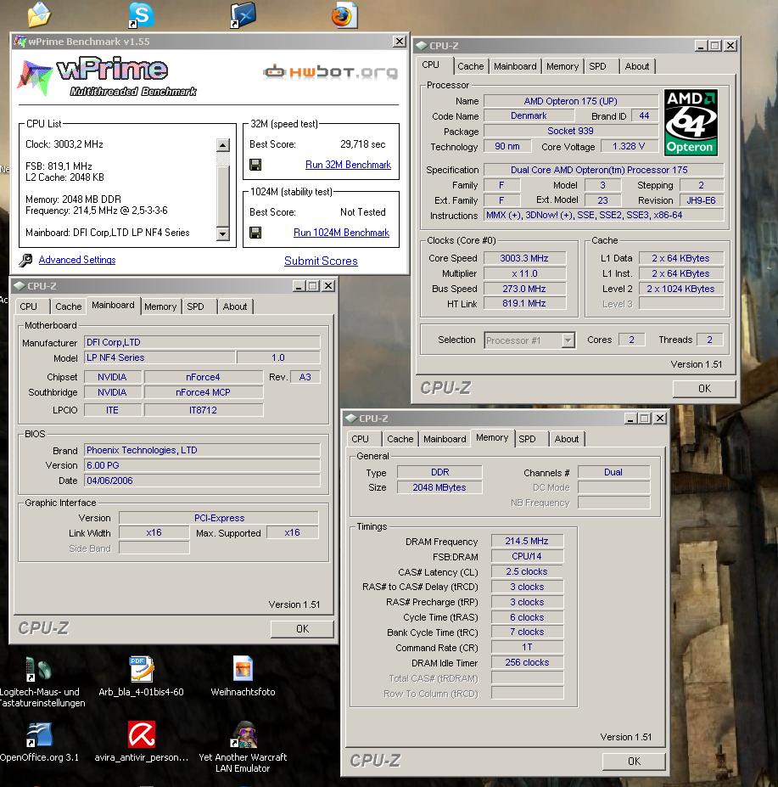Click OK in CPU-Z memory window
Image resolution: width=778 pixels, height=787 pixels.
tap(634, 761)
